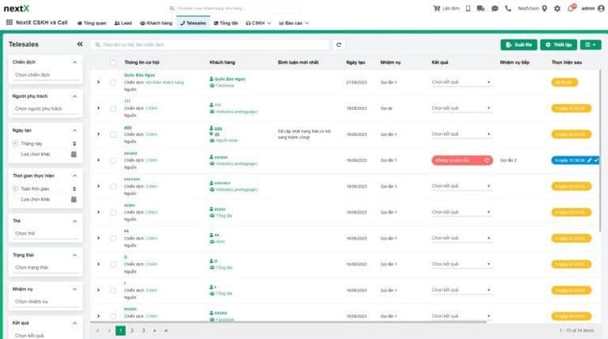The height and width of the screenshot is (339, 608).
Task: Collapse the Telesales filter sidebar
Action: coord(79,45)
